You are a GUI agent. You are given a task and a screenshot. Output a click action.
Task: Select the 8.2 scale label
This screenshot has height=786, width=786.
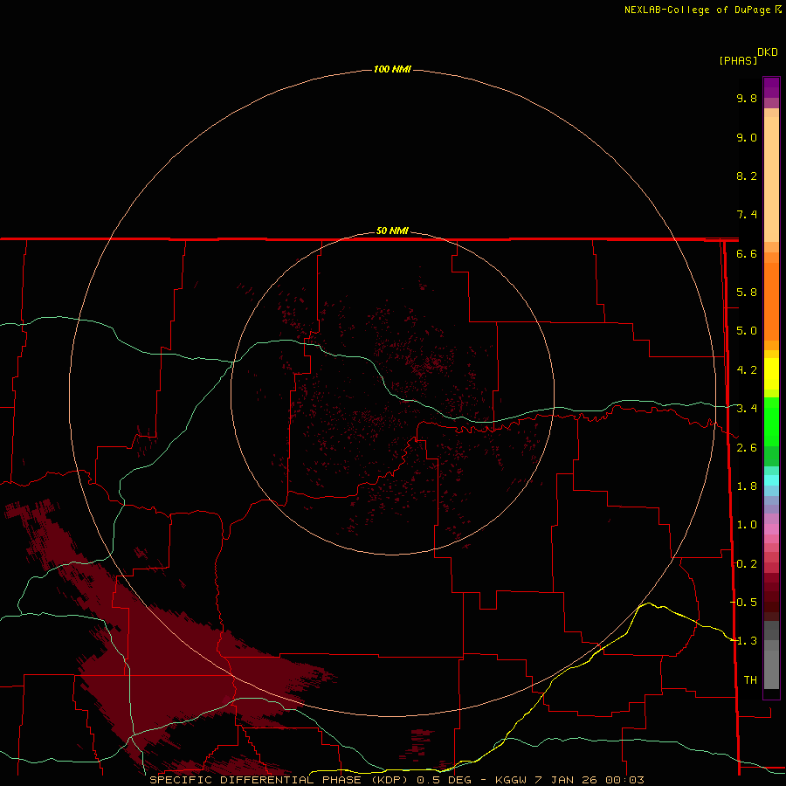[x=747, y=176]
